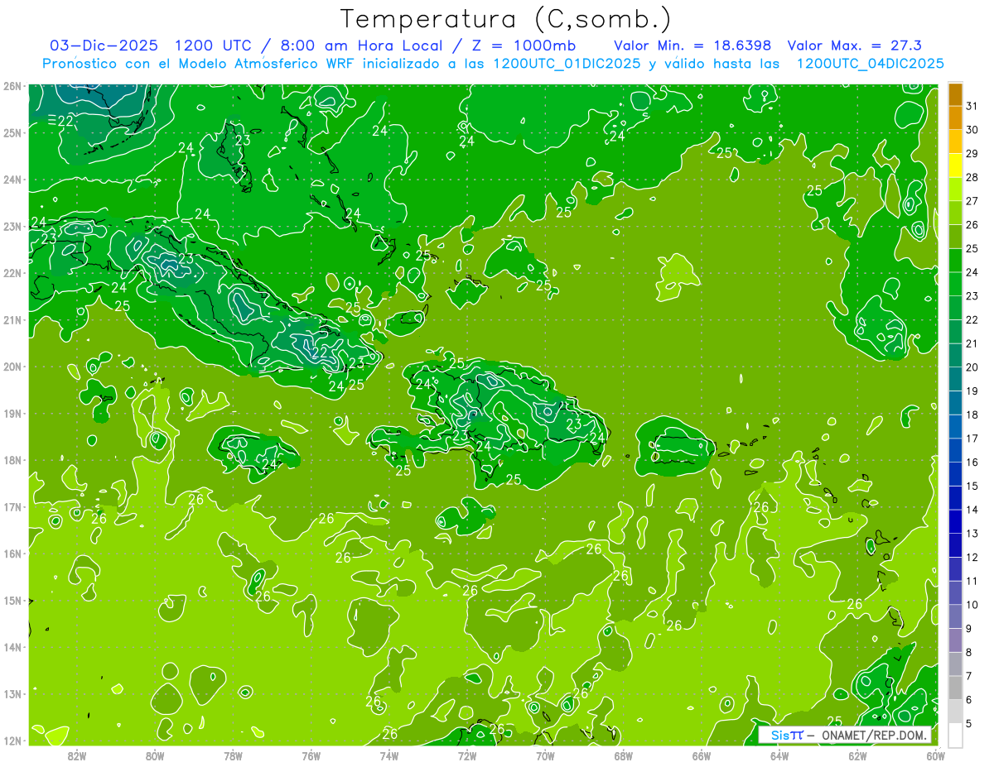Click the "66W" longitude axis label
The height and width of the screenshot is (767, 994).
[702, 755]
